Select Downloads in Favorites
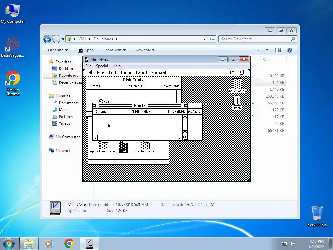Screen dimensions: 333x250 (x=68, y=76)
